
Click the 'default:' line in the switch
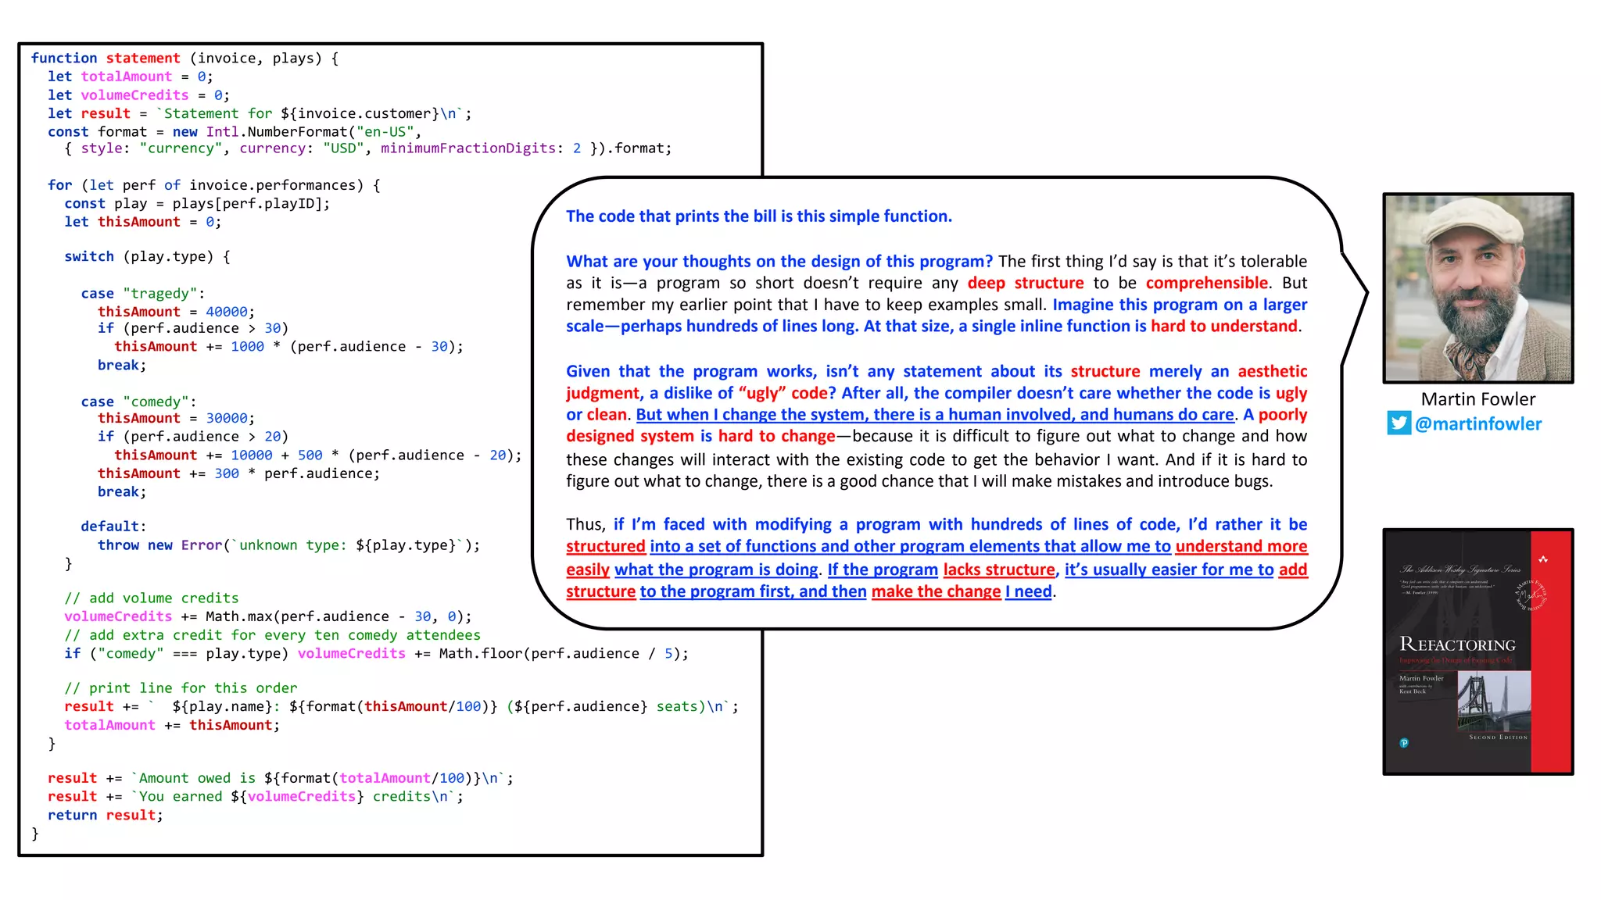tap(113, 527)
